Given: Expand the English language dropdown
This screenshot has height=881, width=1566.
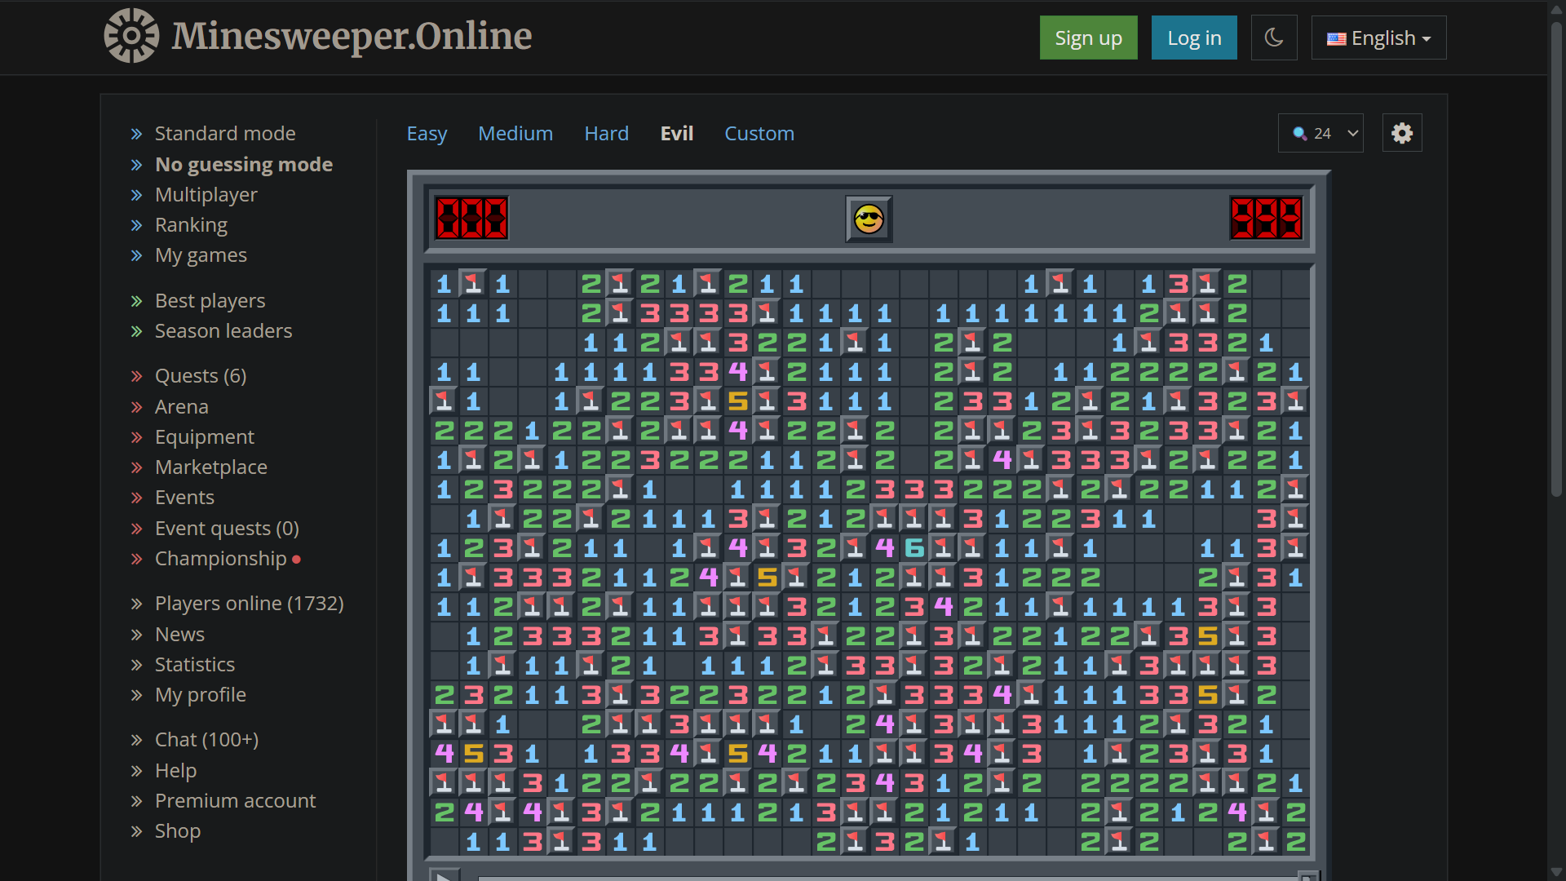Looking at the screenshot, I should tap(1378, 38).
